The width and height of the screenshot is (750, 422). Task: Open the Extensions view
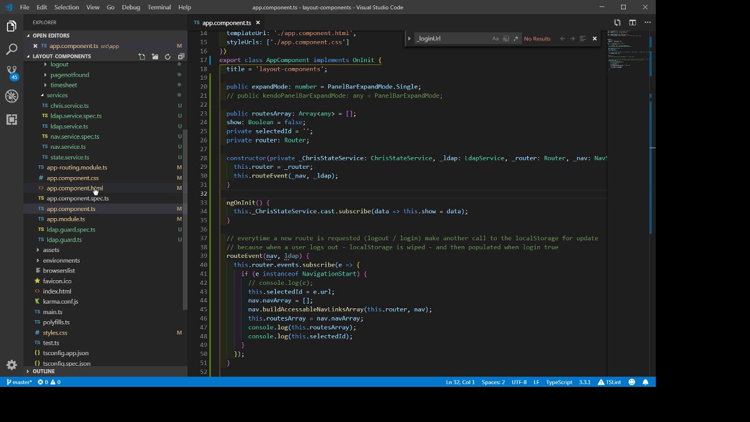pyautogui.click(x=12, y=120)
